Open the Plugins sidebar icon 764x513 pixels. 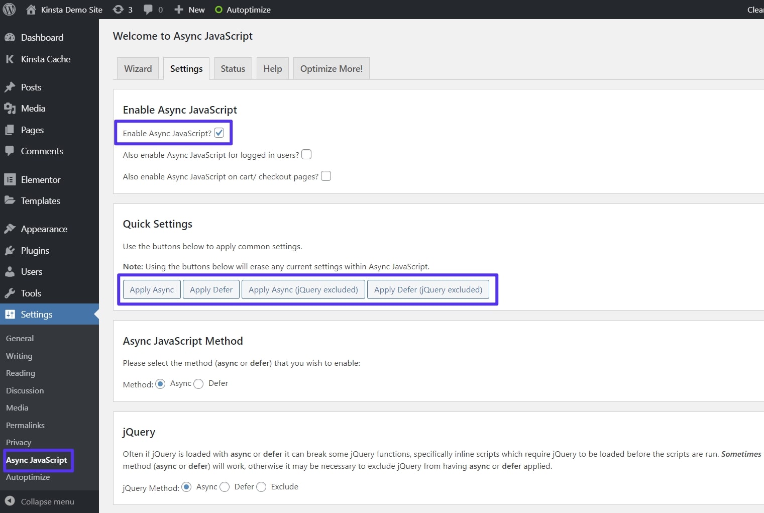(10, 250)
